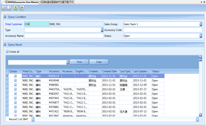Screen dimensions: 206x125
Task: Check the Choise box for row #404114
Action: tap(15, 76)
